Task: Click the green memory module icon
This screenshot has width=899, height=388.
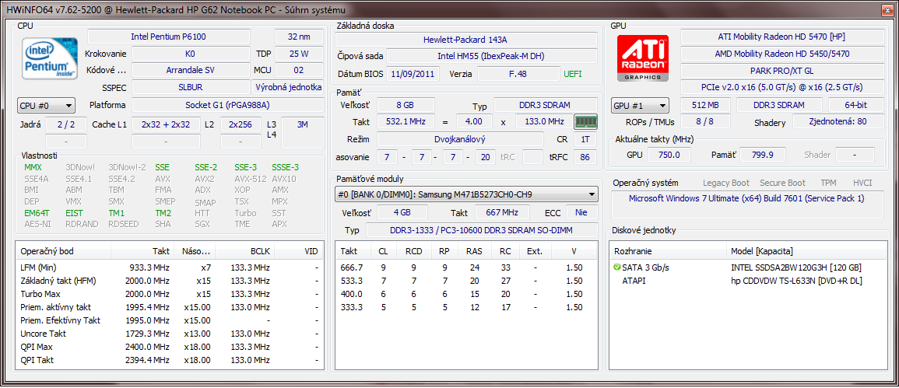Action: (x=586, y=122)
